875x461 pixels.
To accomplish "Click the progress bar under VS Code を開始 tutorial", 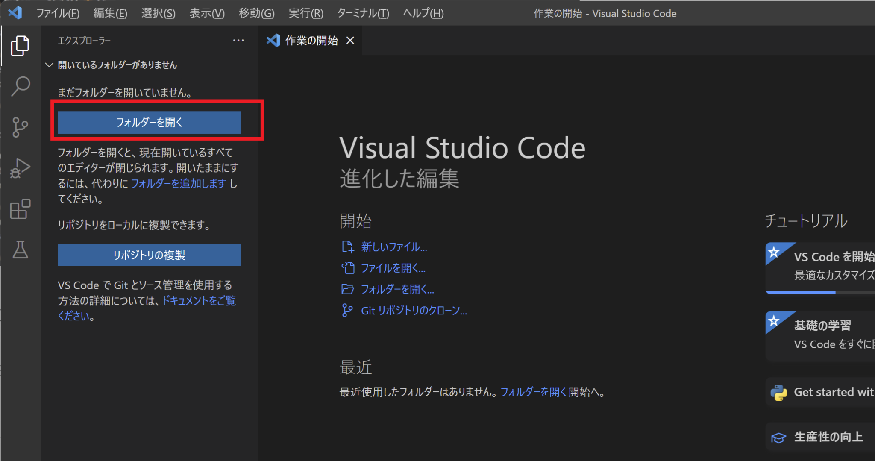I will [801, 292].
